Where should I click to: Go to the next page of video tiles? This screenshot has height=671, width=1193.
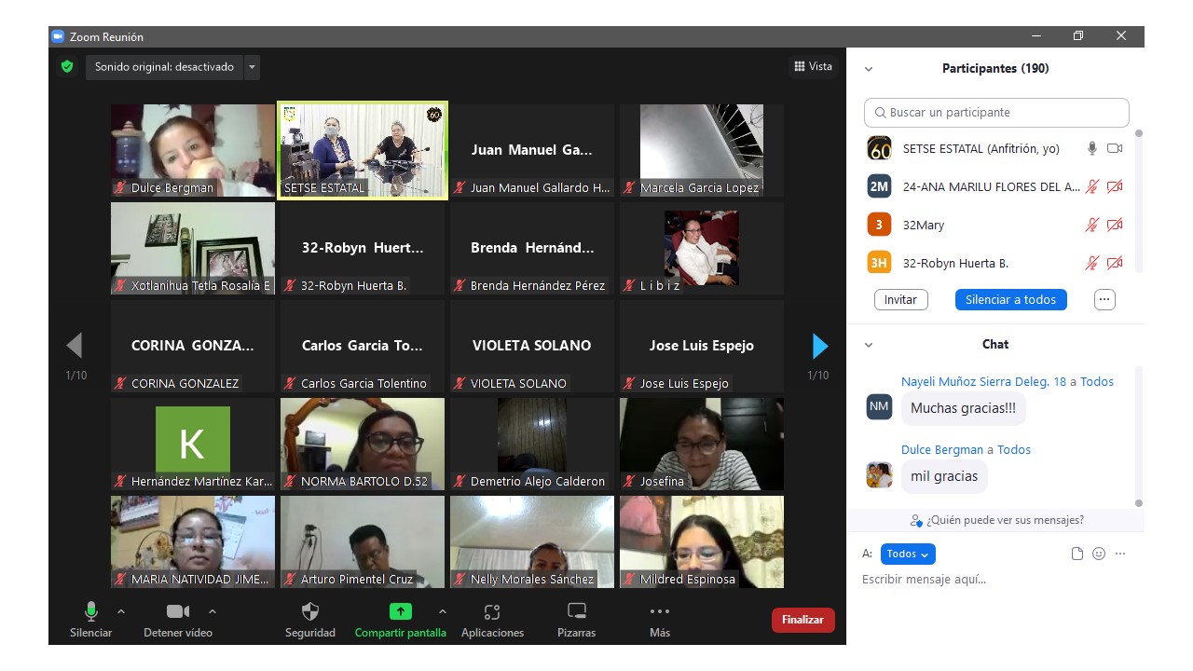[820, 346]
